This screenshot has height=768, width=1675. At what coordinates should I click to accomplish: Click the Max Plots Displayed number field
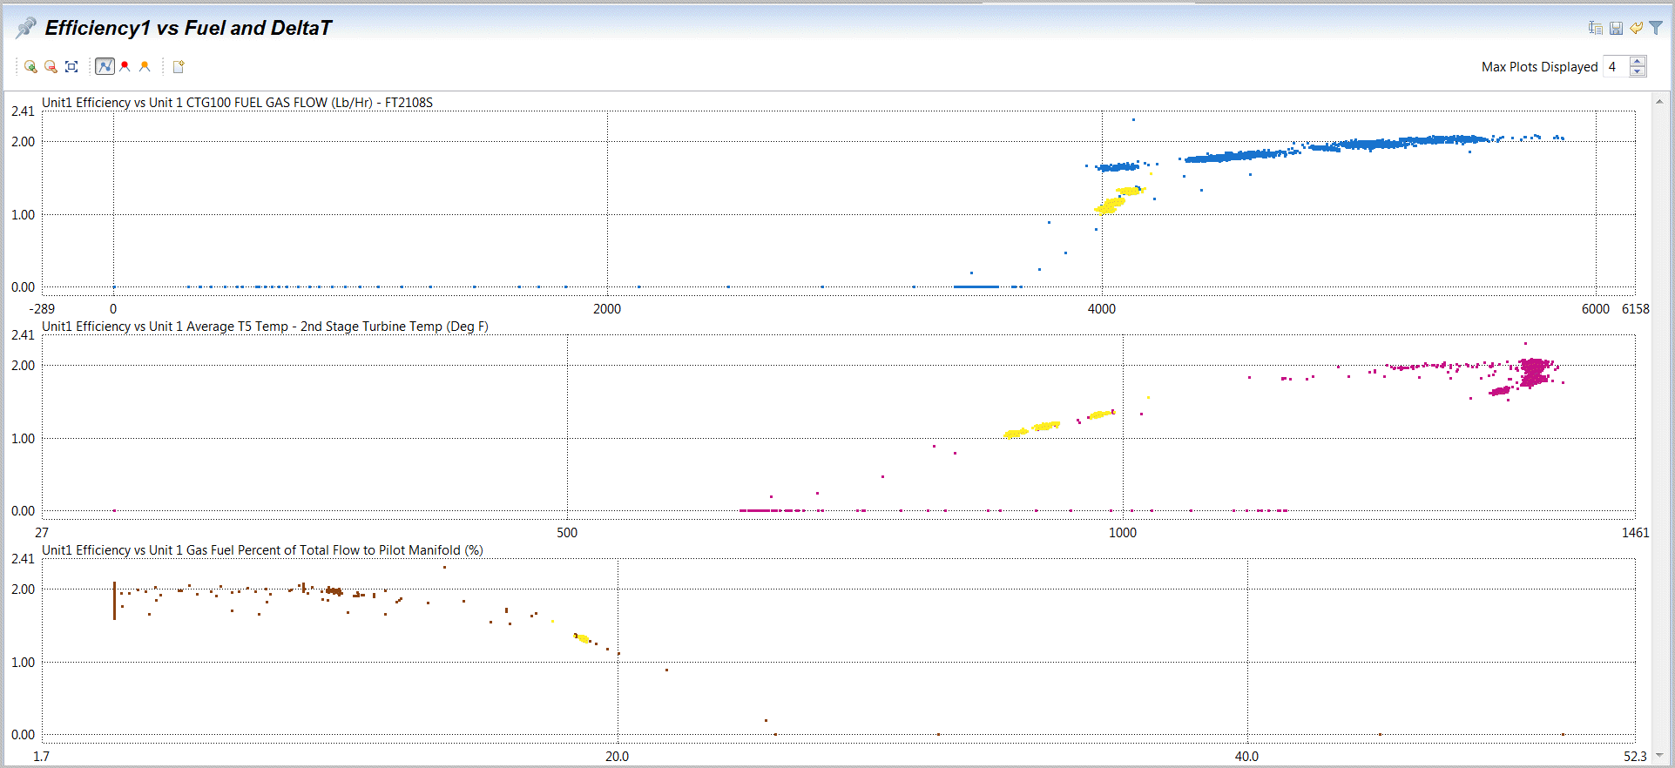coord(1615,67)
